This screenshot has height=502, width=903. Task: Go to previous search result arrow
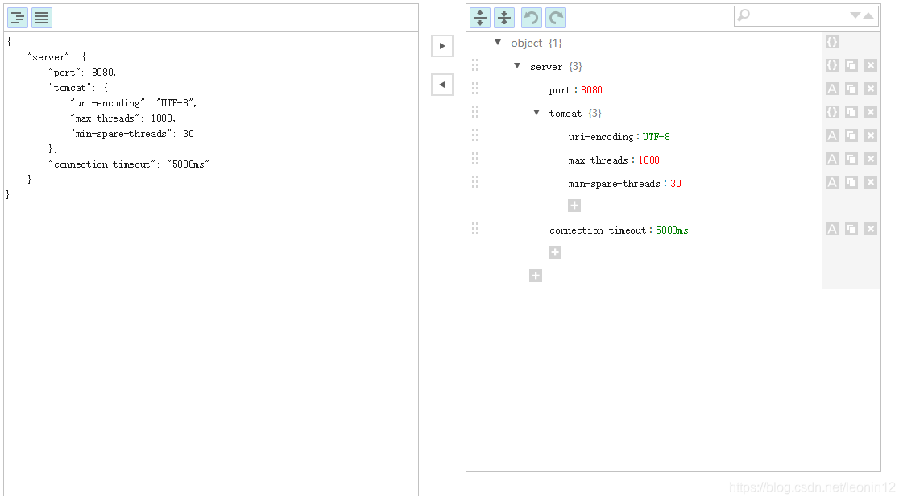point(868,15)
